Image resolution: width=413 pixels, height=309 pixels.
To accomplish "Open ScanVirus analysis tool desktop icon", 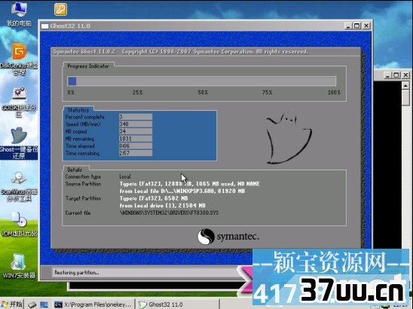I will point(19,186).
